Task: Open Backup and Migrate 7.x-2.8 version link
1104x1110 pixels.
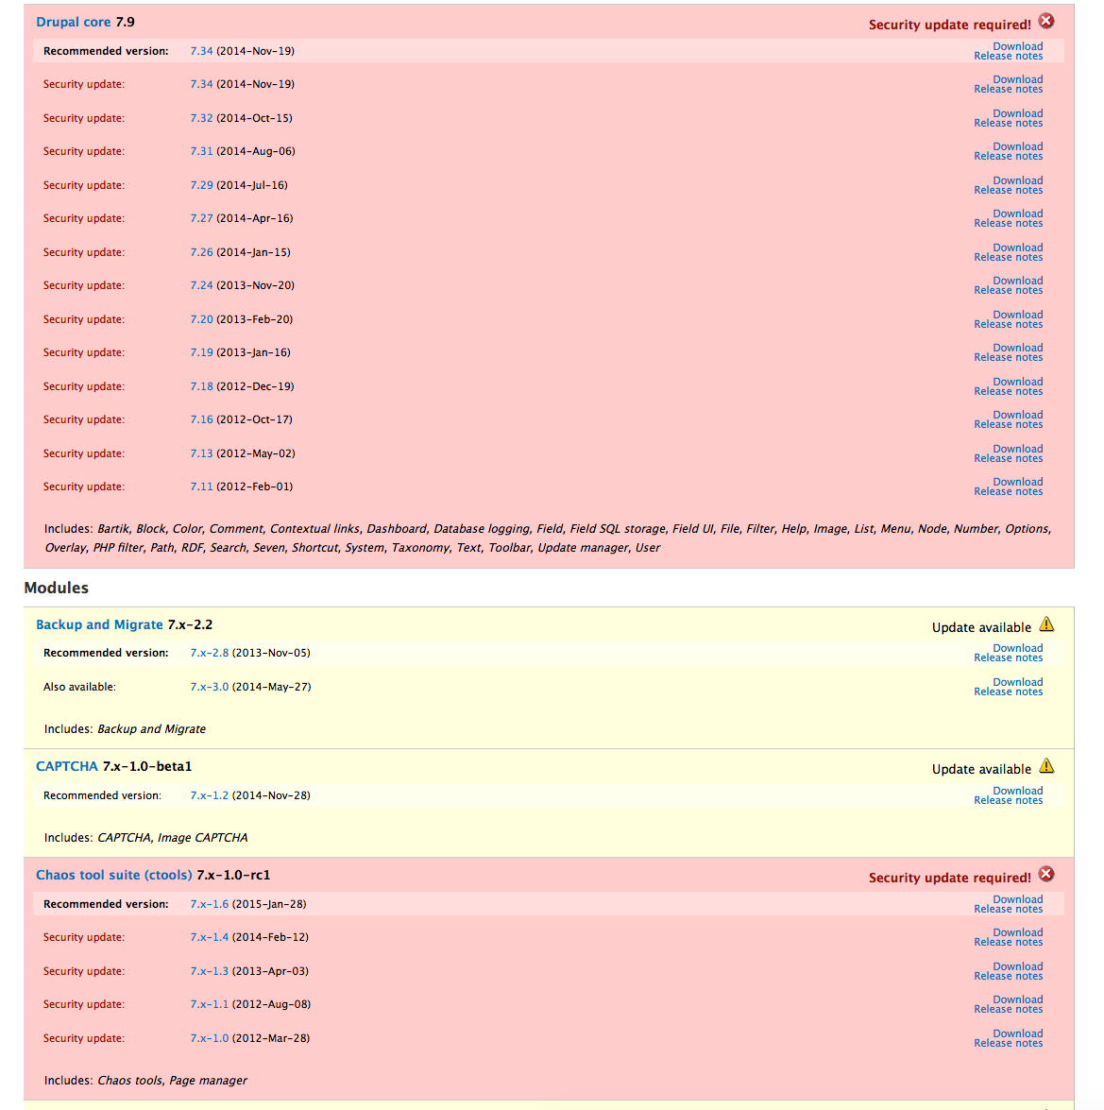Action: coord(210,653)
